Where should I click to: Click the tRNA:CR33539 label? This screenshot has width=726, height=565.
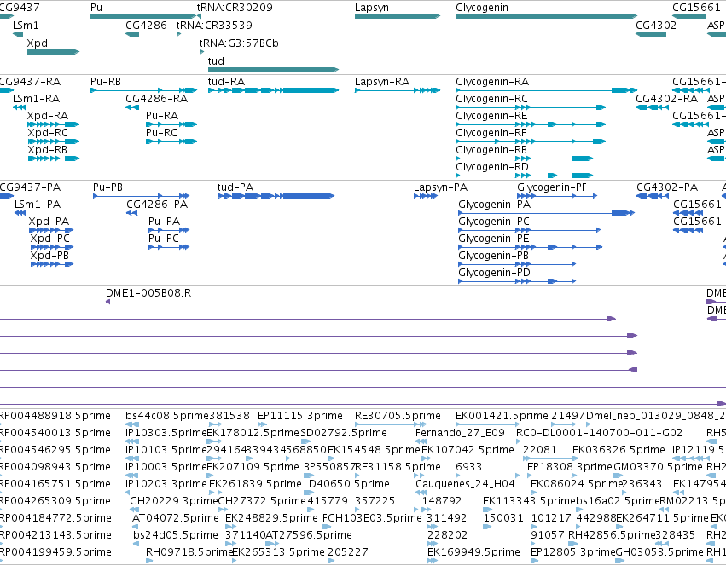[214, 25]
